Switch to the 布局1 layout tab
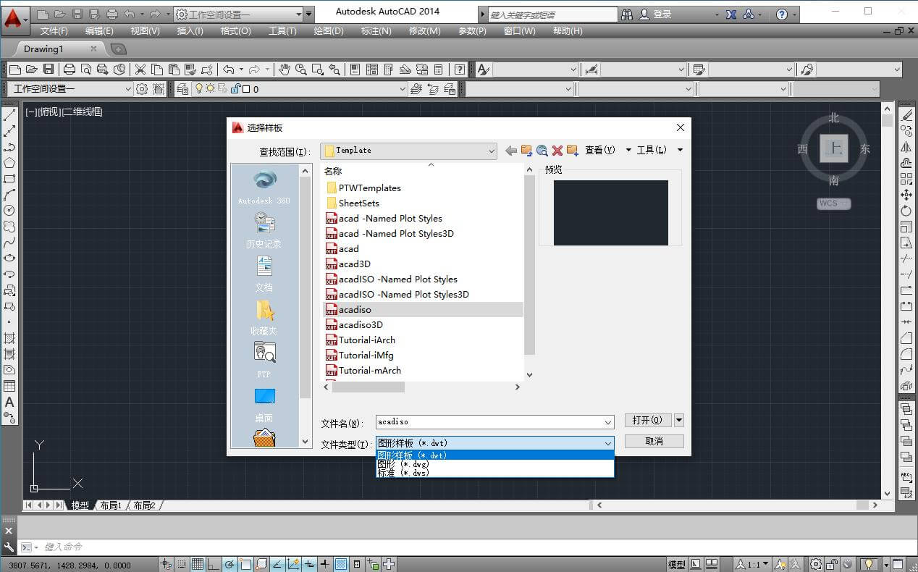The height and width of the screenshot is (572, 918). [111, 505]
